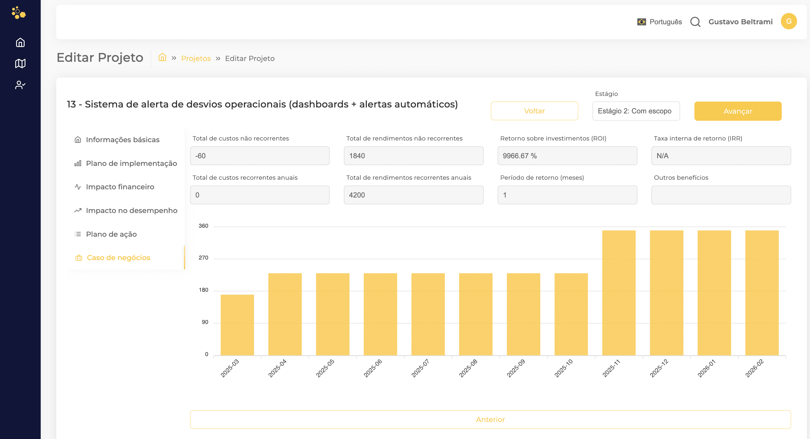Go to Impacto financeiro section
Image resolution: width=810 pixels, height=439 pixels.
click(x=120, y=187)
